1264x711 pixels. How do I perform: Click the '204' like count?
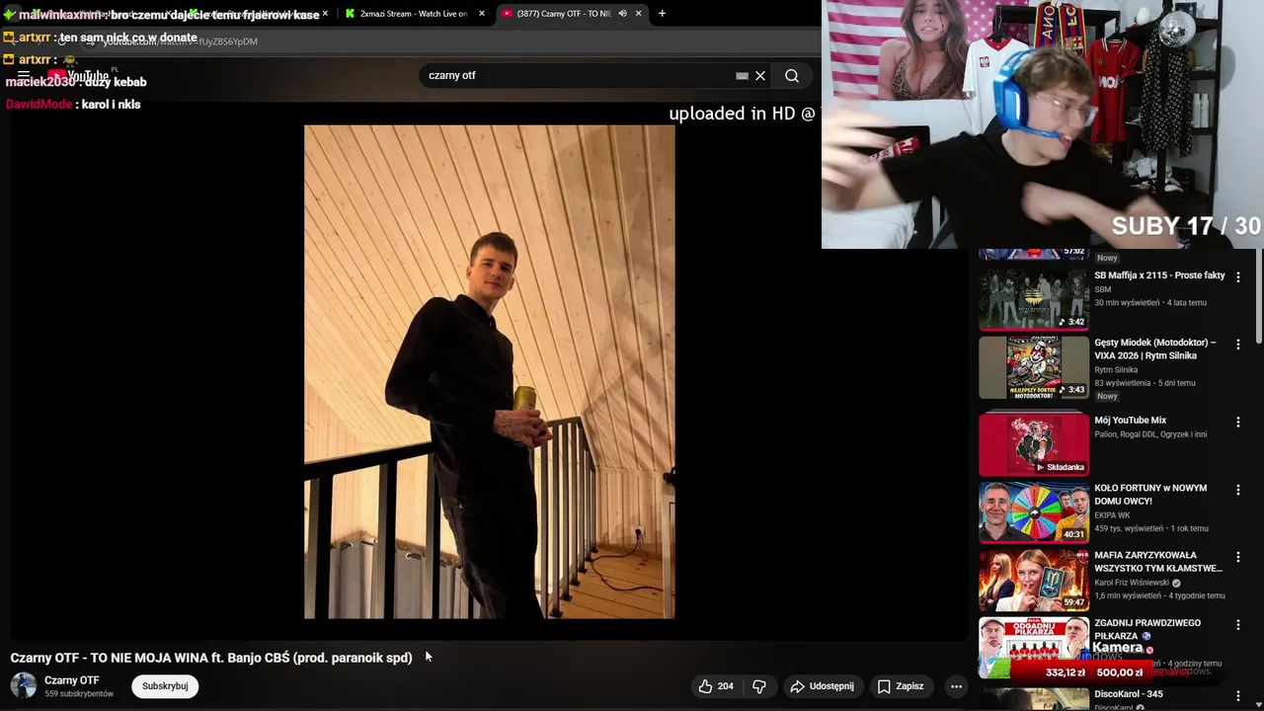tap(725, 686)
